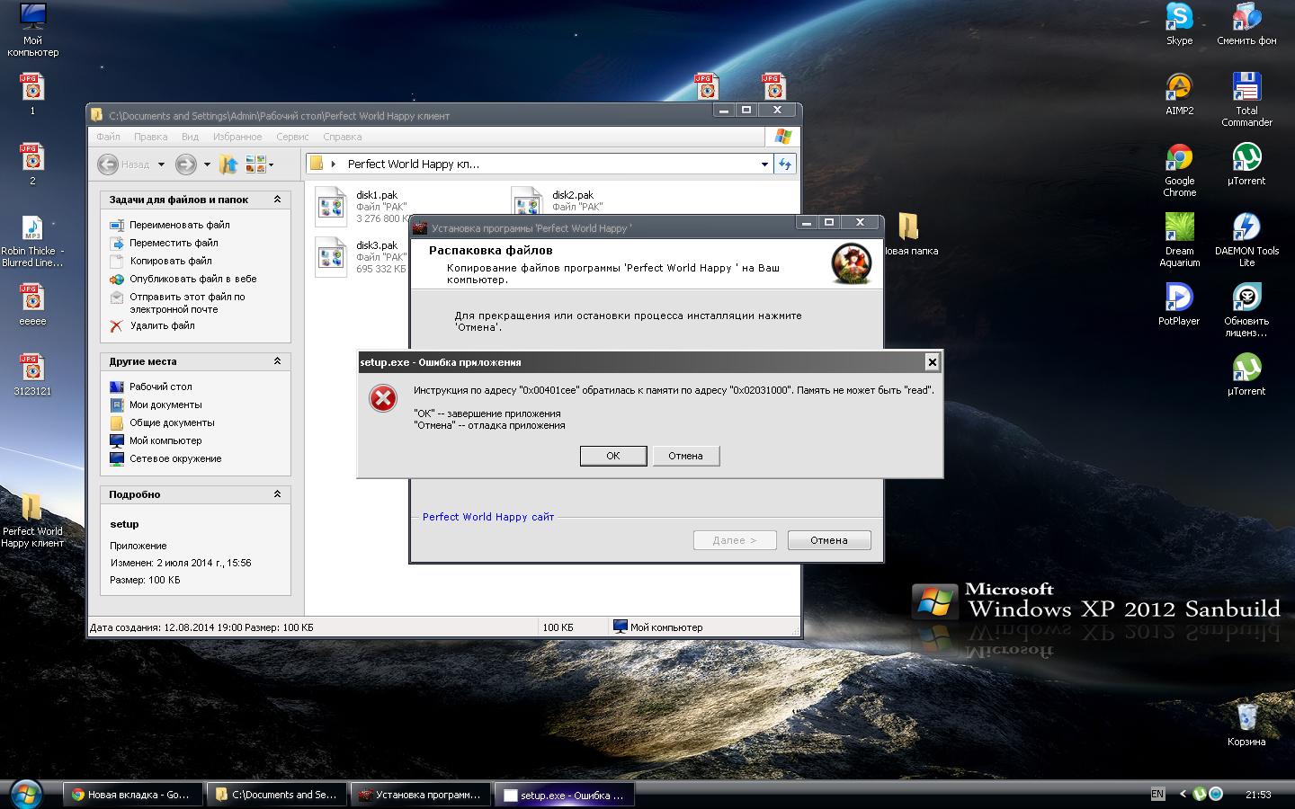Collapse the Подробно details panel
The image size is (1295, 809).
(277, 494)
